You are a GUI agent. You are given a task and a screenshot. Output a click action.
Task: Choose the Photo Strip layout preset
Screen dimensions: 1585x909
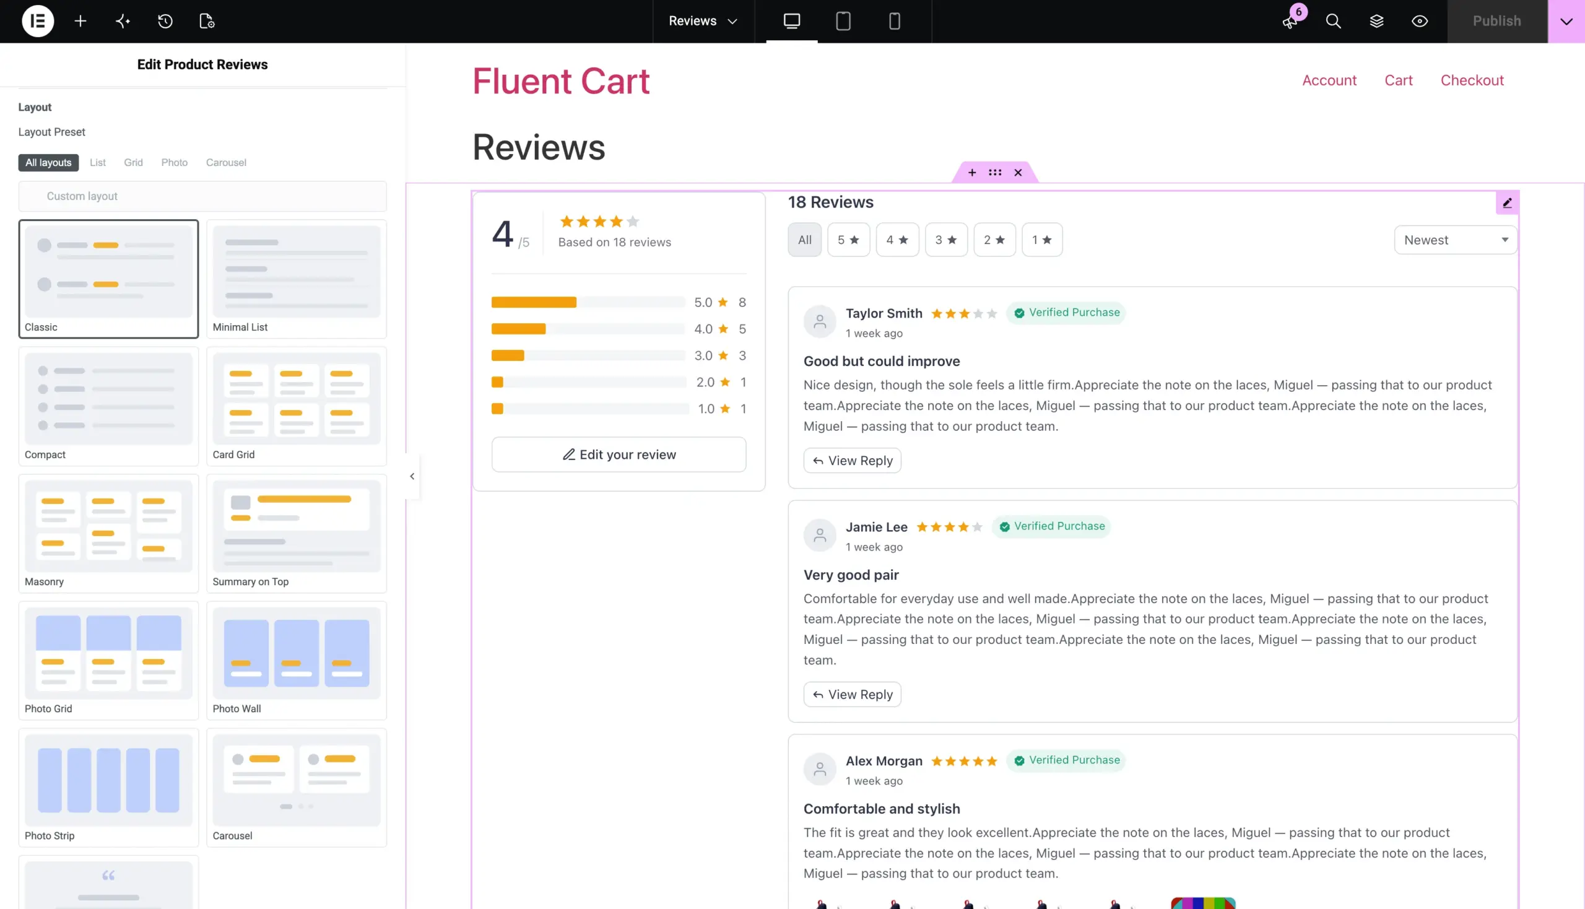[x=108, y=787]
